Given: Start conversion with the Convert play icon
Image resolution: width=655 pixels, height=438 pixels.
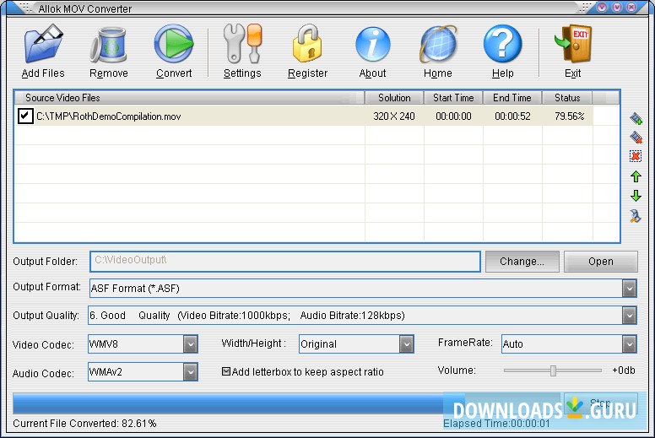Looking at the screenshot, I should point(174,44).
